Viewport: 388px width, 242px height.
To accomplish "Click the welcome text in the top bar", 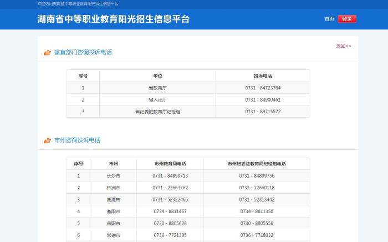I will point(78,4).
